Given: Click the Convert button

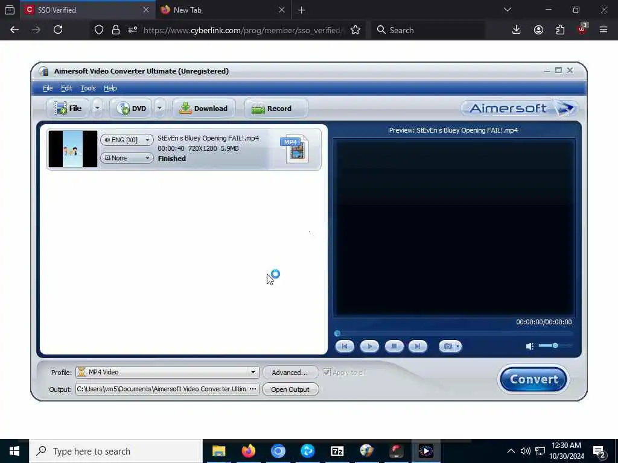Looking at the screenshot, I should (x=534, y=379).
